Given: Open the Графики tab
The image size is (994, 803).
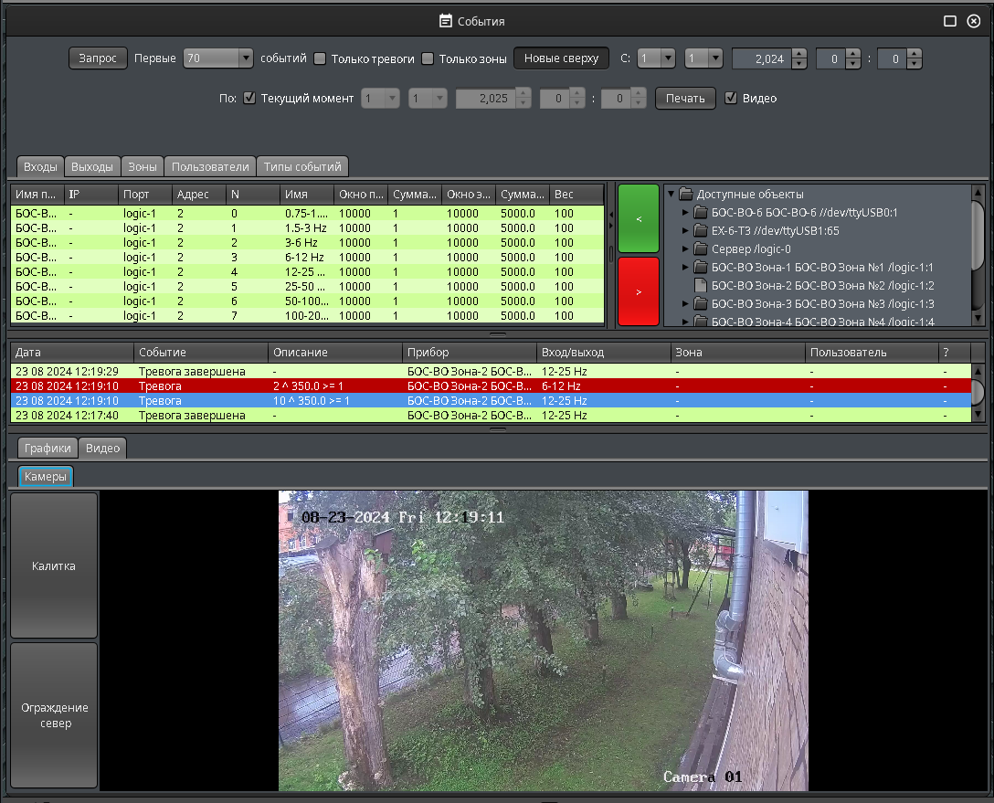Looking at the screenshot, I should click(48, 449).
